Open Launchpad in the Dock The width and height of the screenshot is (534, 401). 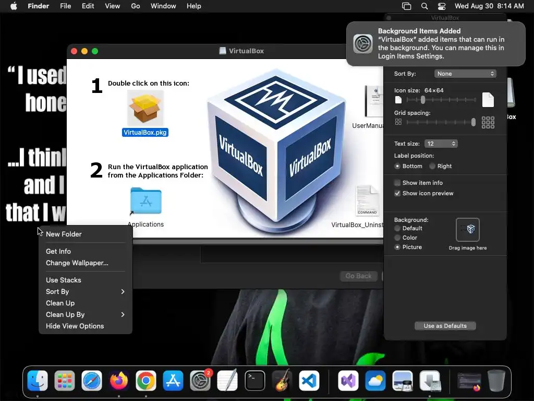[64, 381]
